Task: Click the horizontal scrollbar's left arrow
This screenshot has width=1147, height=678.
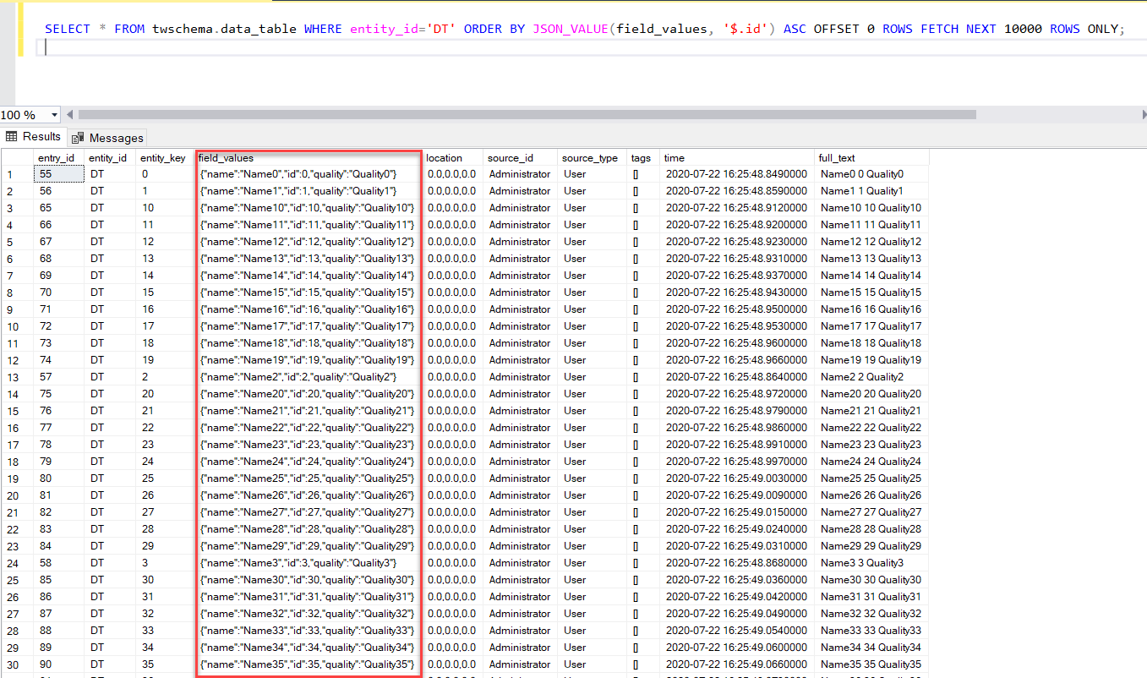Action: coord(70,115)
